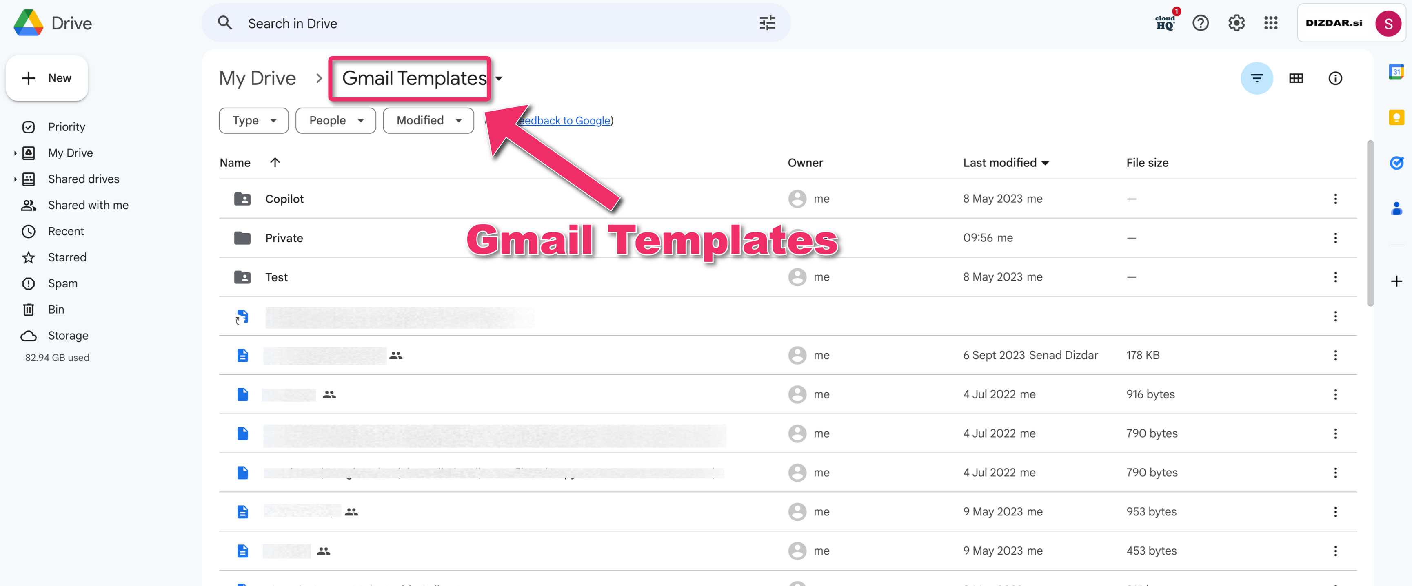
Task: Click the File size column header
Action: [x=1147, y=163]
